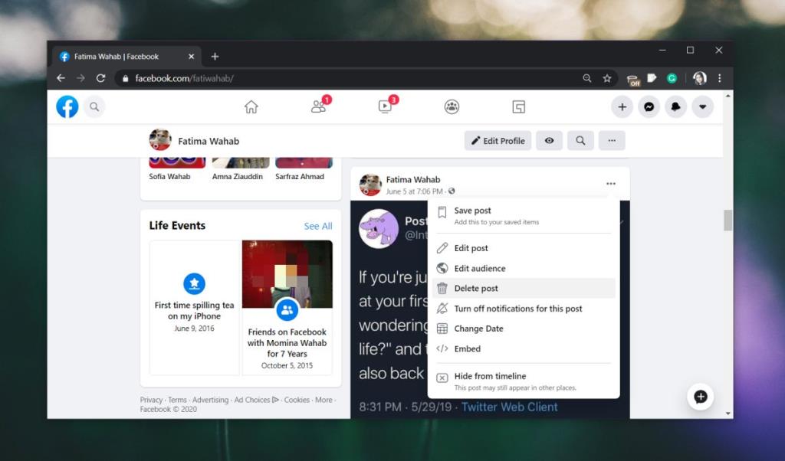
Task: Toggle the Off extension badge in browser toolbar
Action: click(634, 78)
